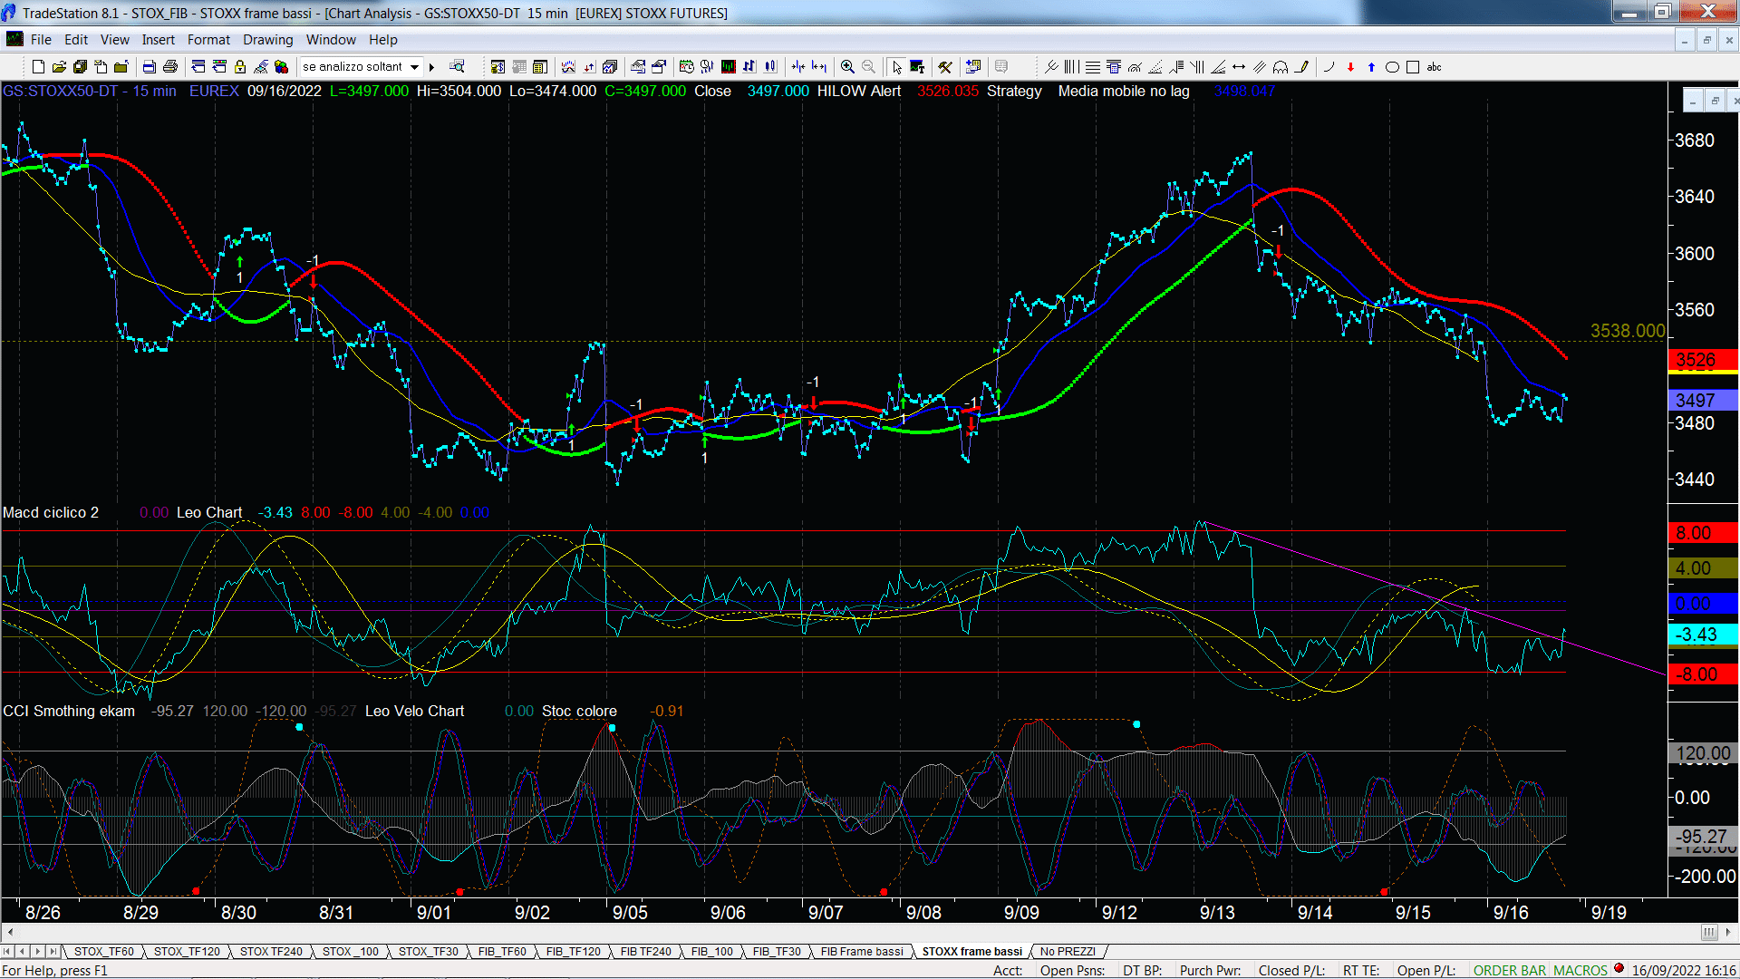Open the File menu
1740x979 pixels.
pos(41,40)
